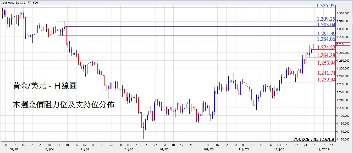This screenshot has height=153, width=353.
Task: Select the 1,253.94 support price label
Action: pos(326,63)
